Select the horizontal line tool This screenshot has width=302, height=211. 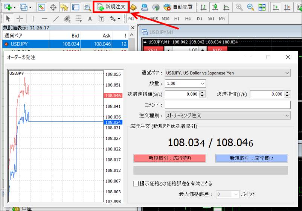(x=44, y=19)
